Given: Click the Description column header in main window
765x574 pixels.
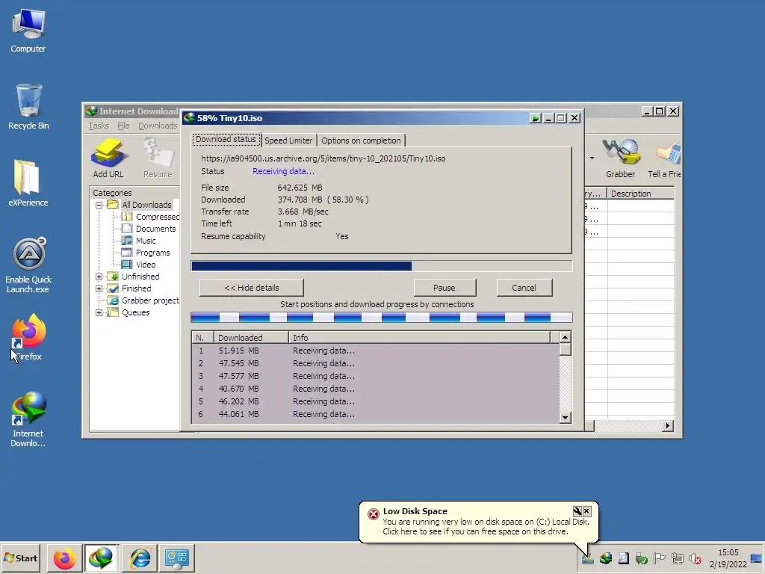Looking at the screenshot, I should [x=640, y=194].
